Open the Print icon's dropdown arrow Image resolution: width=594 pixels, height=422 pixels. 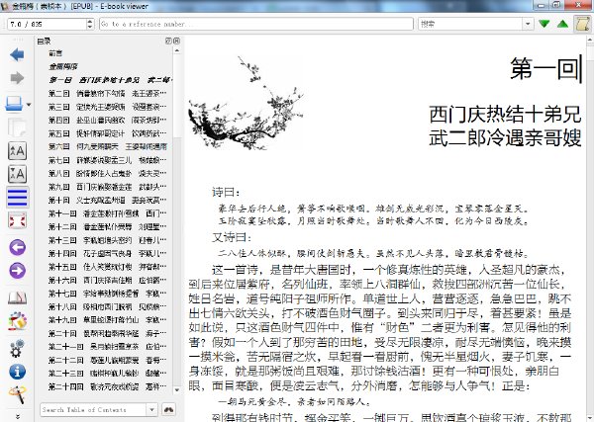point(29,105)
